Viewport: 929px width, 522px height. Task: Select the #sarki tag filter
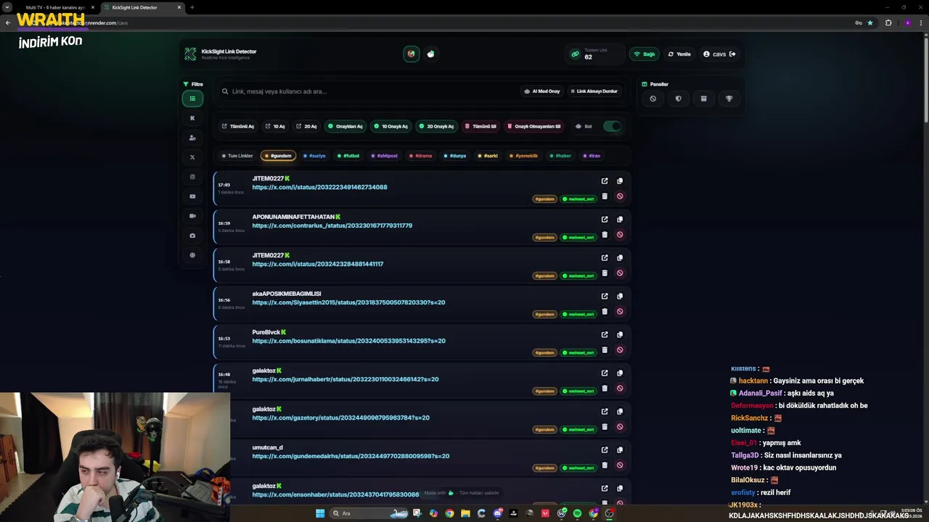click(x=488, y=156)
